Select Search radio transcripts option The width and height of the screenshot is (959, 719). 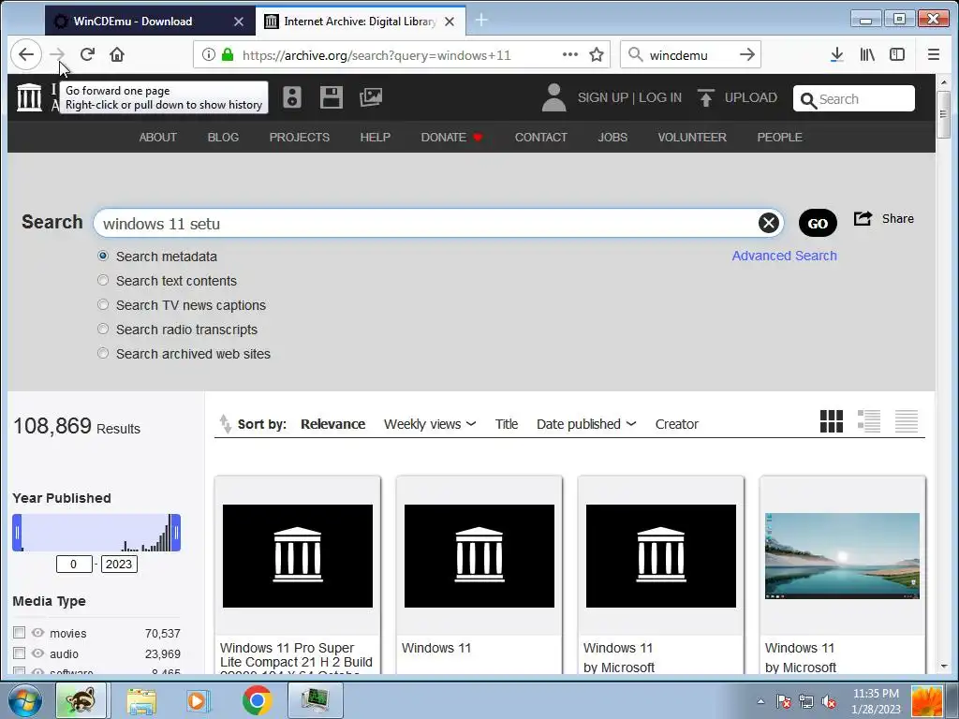pyautogui.click(x=103, y=329)
